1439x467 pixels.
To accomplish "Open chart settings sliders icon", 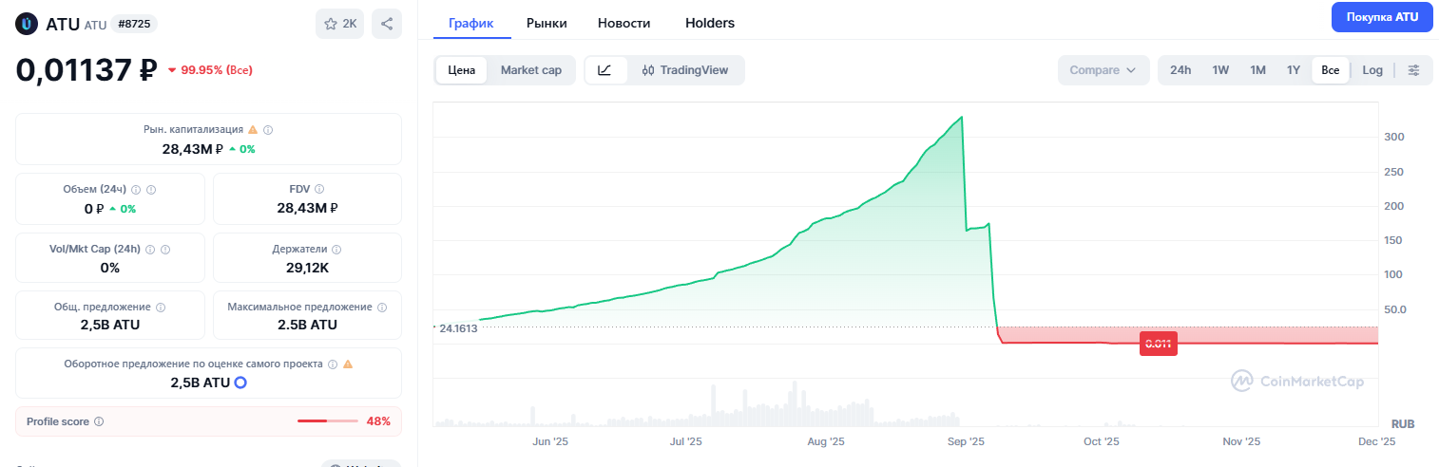I will tap(1413, 70).
